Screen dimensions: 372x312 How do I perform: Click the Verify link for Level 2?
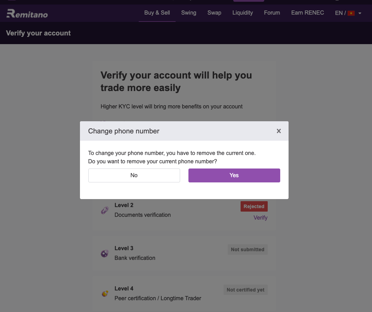260,217
